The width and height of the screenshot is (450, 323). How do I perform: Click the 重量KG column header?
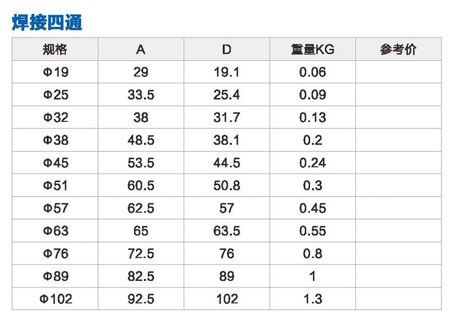tap(312, 49)
